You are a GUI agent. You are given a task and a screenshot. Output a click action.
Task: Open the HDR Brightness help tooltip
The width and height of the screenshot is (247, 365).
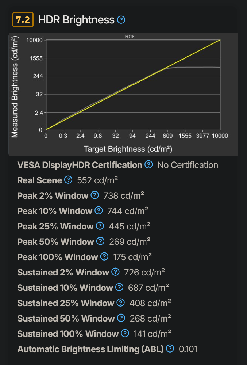(120, 20)
